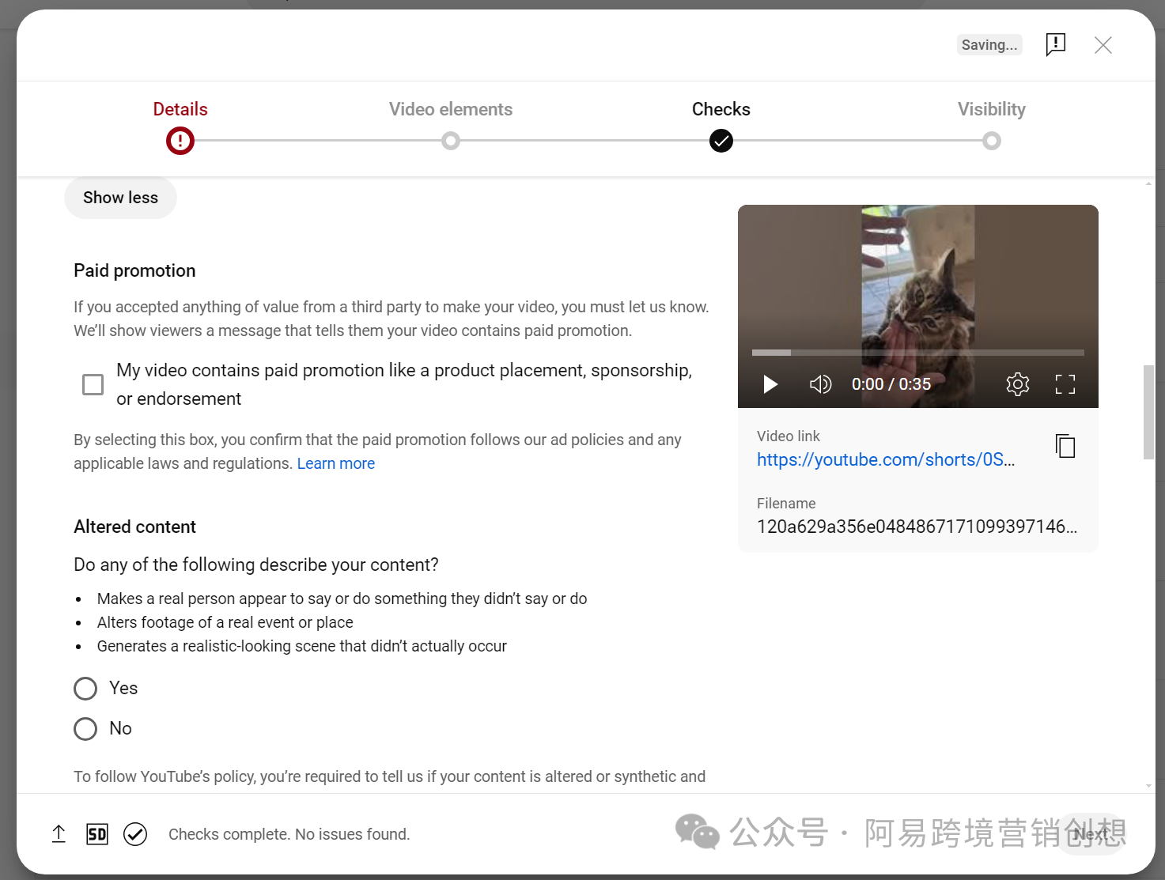Screen dimensions: 1165x880
Task: Switch to Video elements step
Action: pyautogui.click(x=451, y=141)
